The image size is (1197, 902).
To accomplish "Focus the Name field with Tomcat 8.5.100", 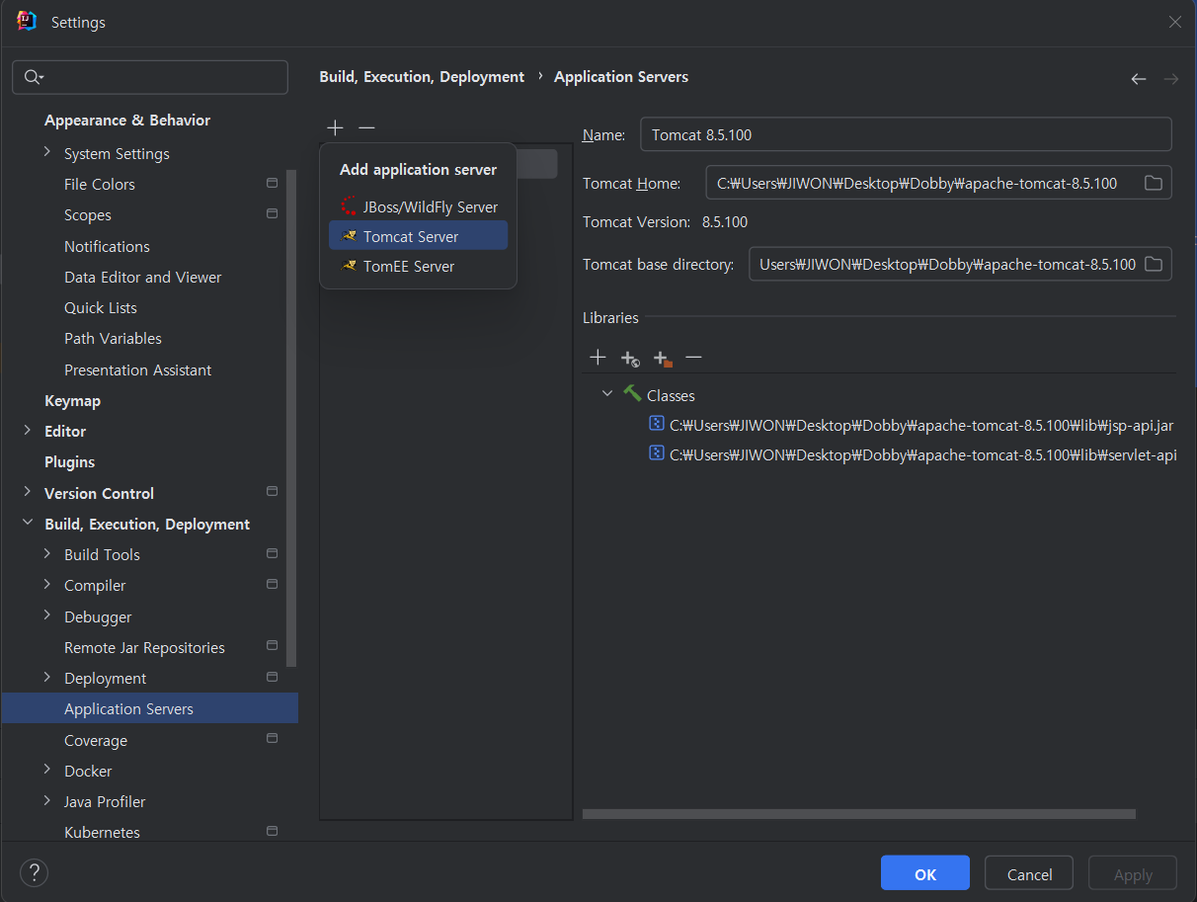I will (906, 134).
